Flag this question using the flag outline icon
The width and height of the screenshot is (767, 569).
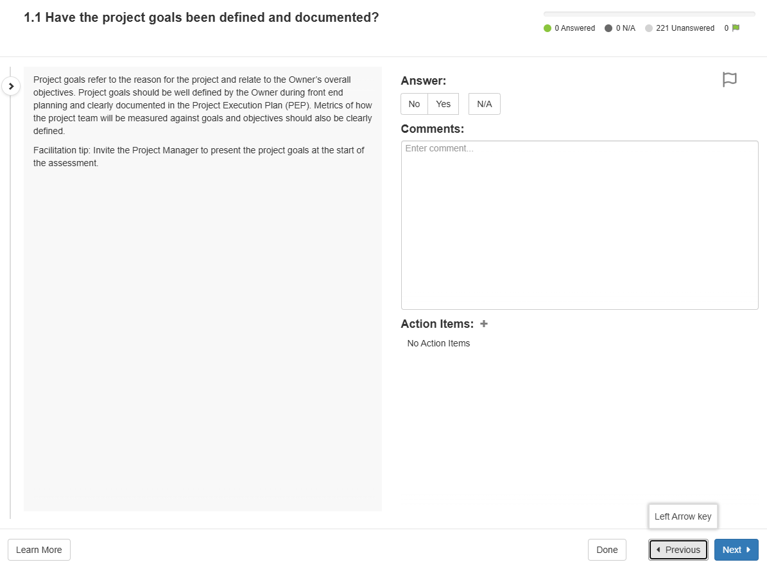point(729,80)
